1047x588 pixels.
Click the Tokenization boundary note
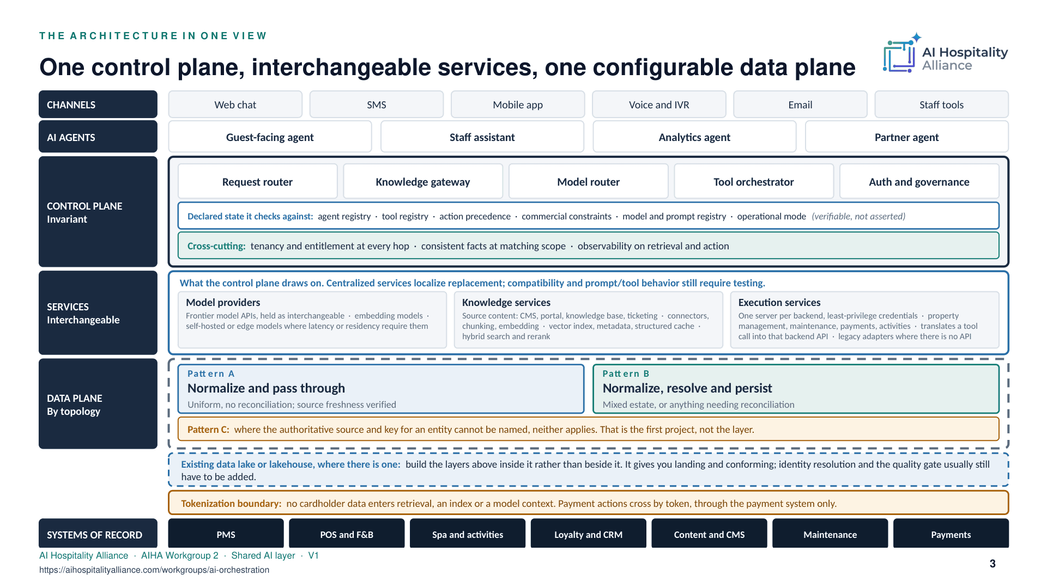[x=589, y=503]
